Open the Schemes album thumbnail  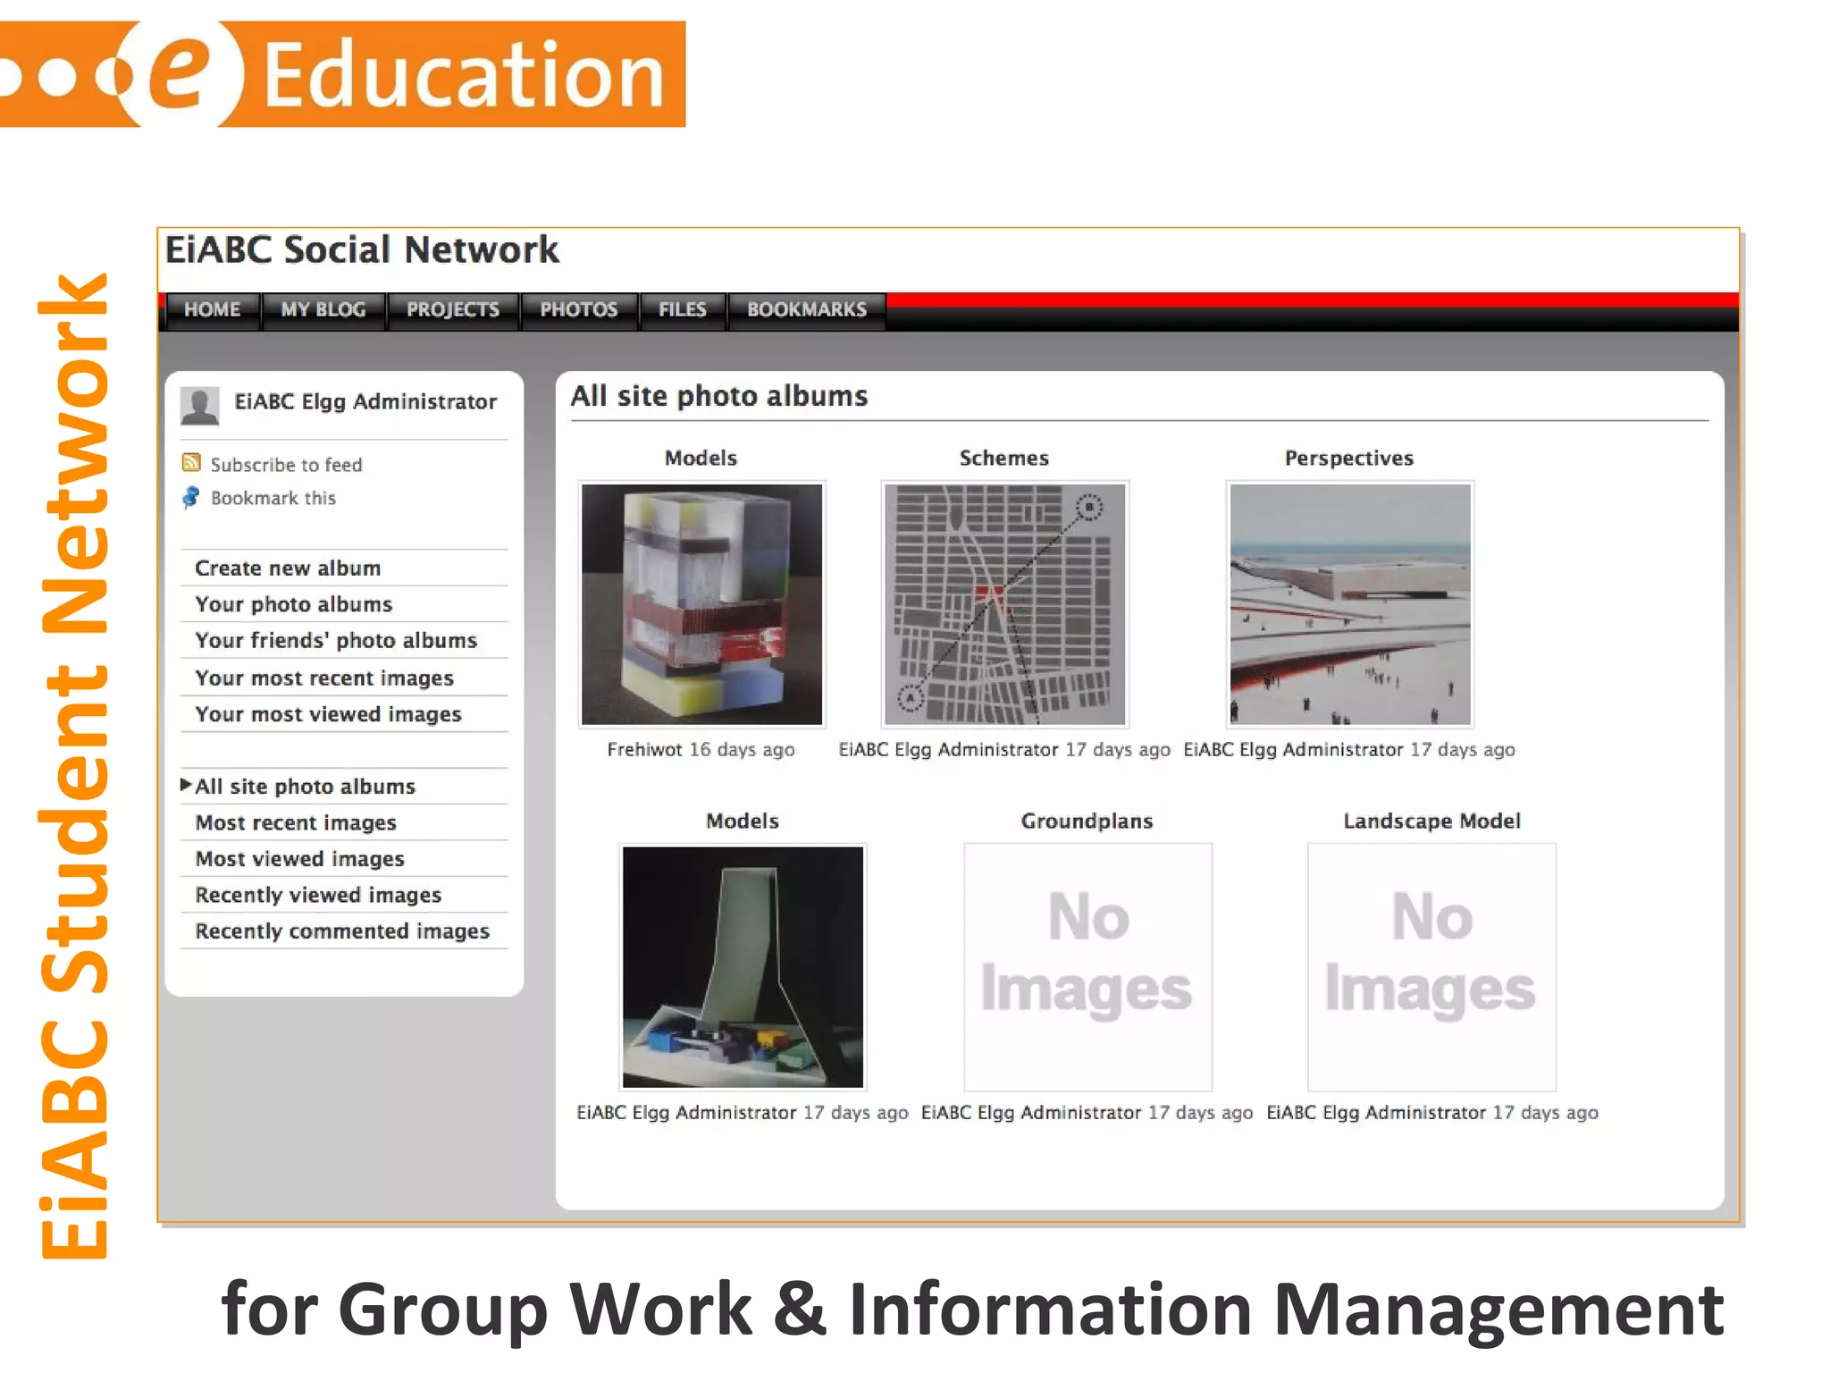coord(1004,604)
